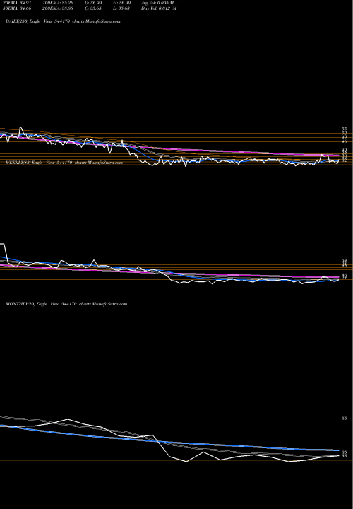The height and width of the screenshot is (509, 353).
Task: Click the Avg Vol reading
Action: 157,3
